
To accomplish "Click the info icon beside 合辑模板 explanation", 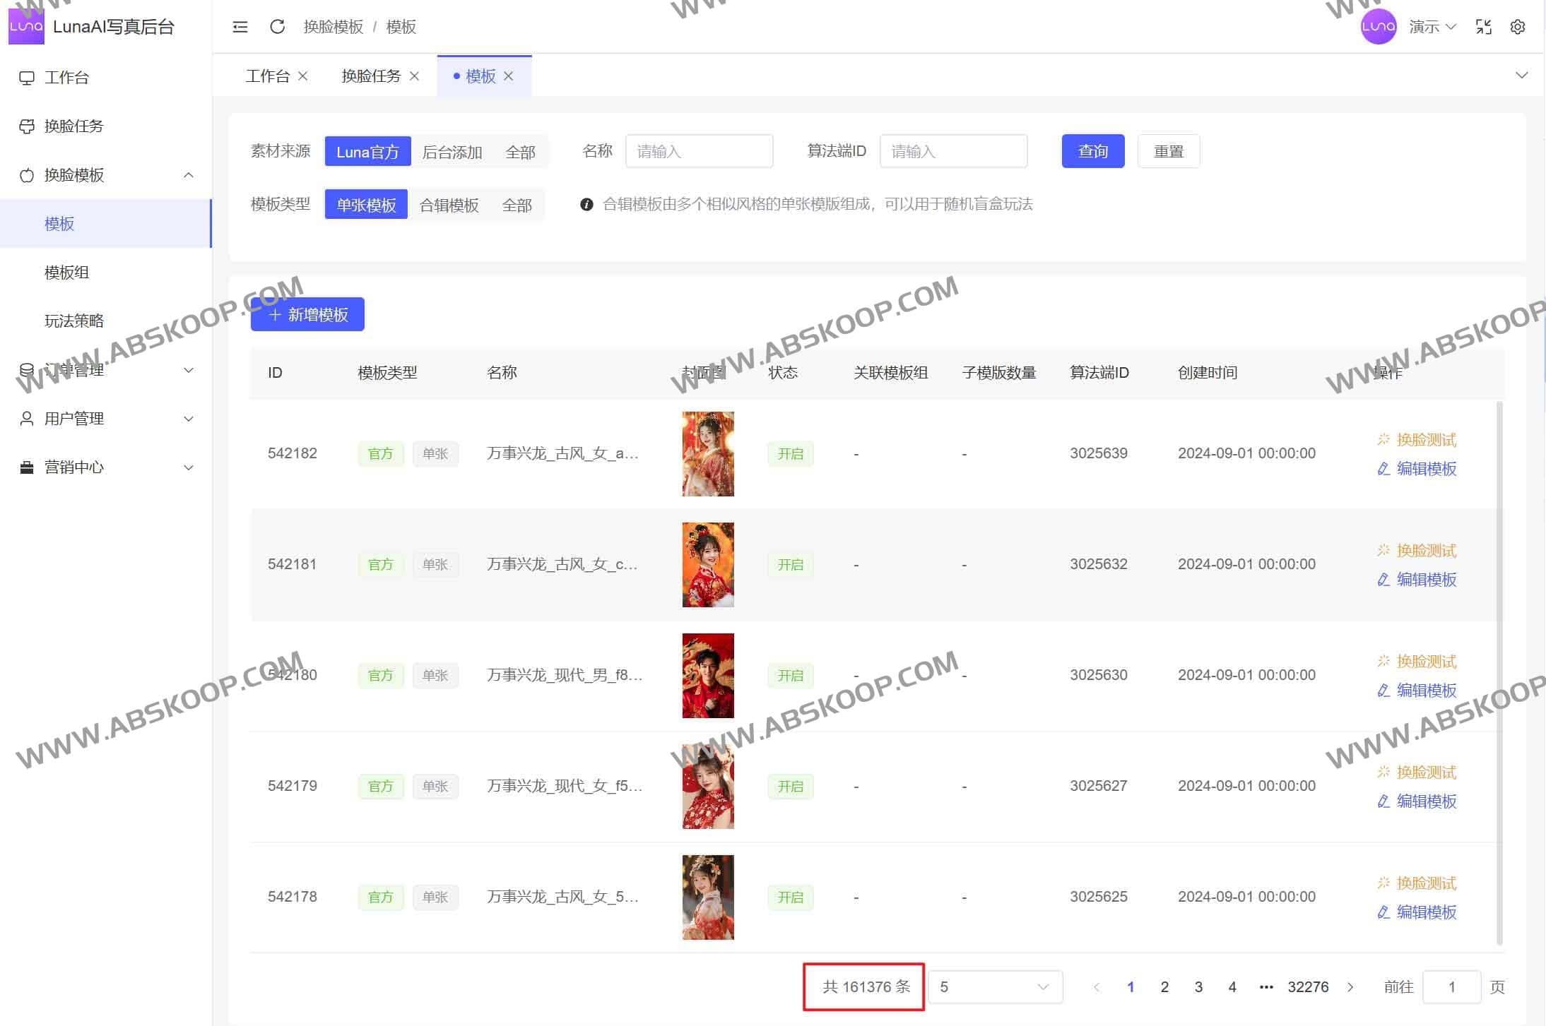I will click(586, 204).
